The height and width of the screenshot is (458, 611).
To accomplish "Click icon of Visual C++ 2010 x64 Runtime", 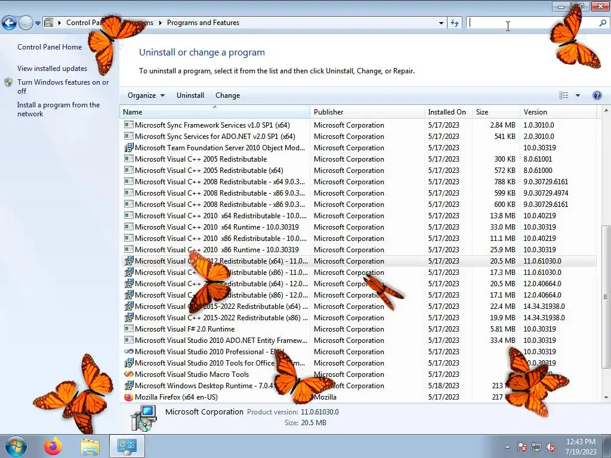I will pyautogui.click(x=129, y=227).
